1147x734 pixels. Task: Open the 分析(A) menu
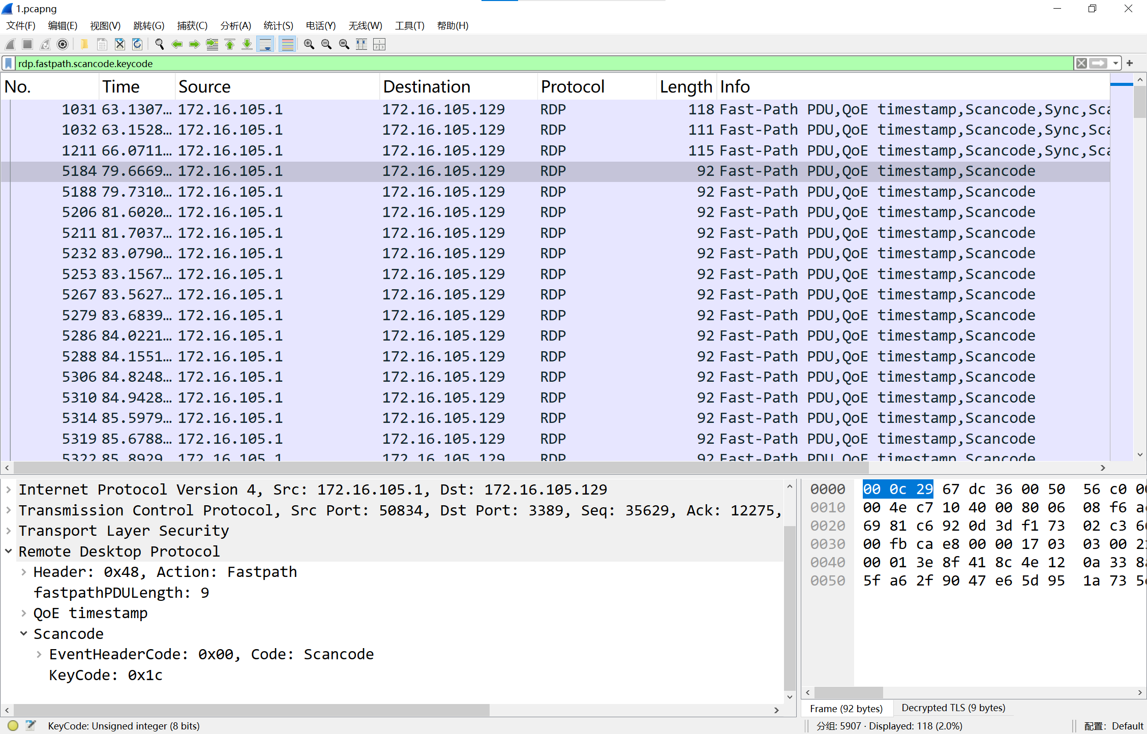point(236,26)
